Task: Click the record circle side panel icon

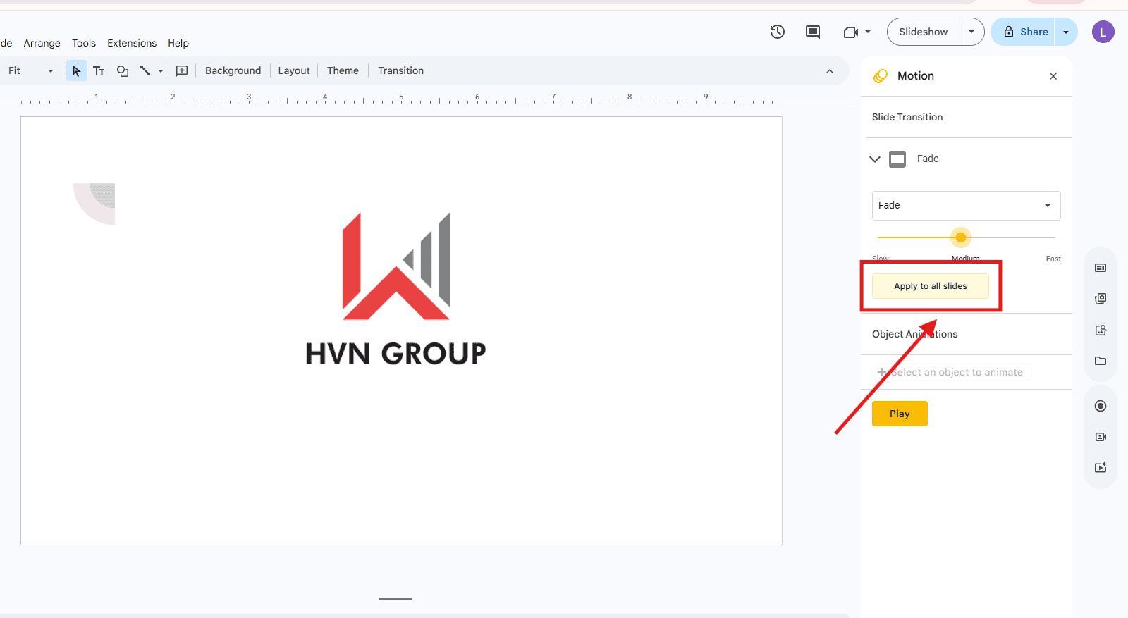Action: point(1101,406)
